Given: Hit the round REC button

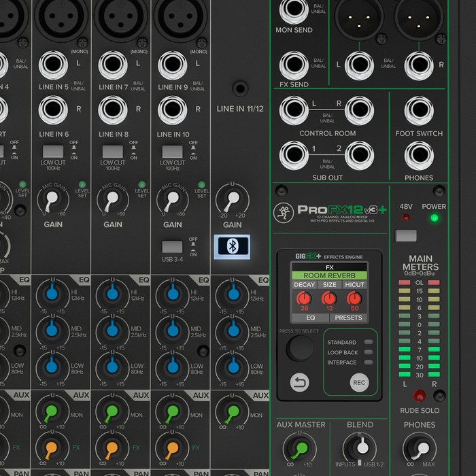Looking at the screenshot, I should (359, 383).
